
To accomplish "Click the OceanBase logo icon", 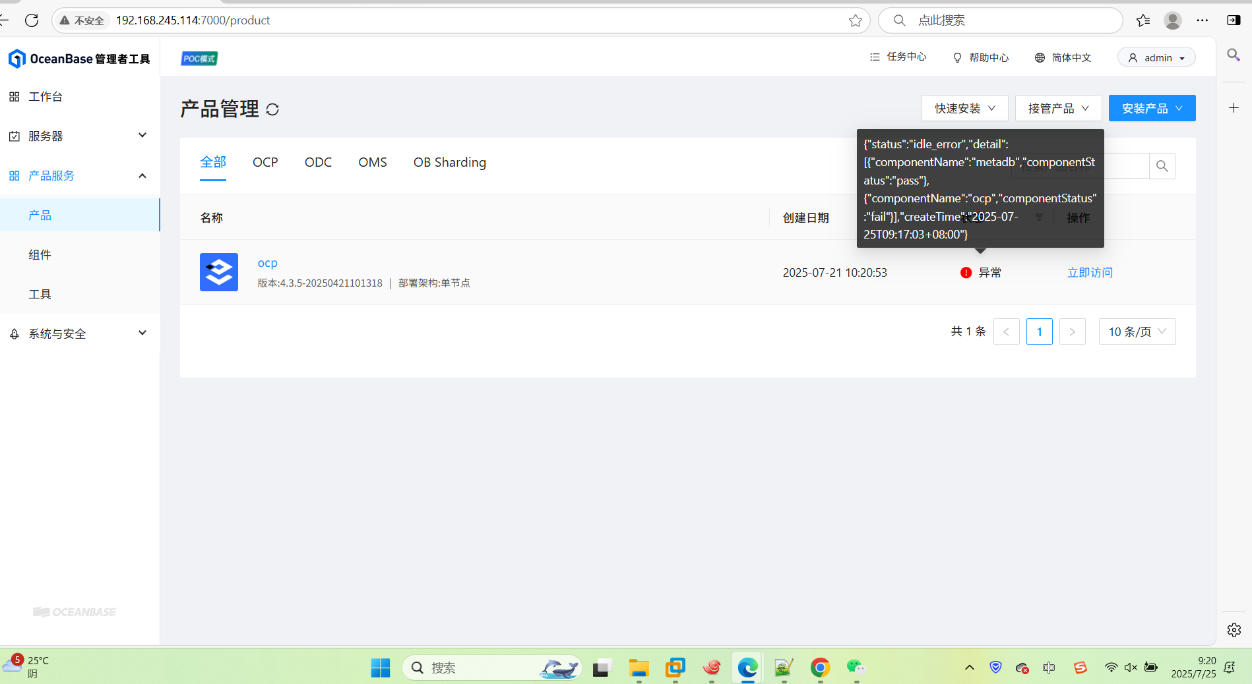I will [17, 59].
